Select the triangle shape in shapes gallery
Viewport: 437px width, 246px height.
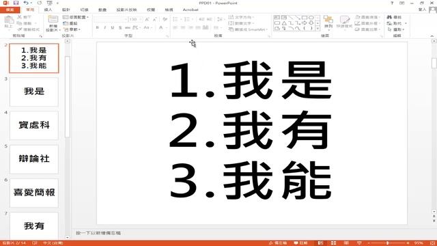coord(284,23)
